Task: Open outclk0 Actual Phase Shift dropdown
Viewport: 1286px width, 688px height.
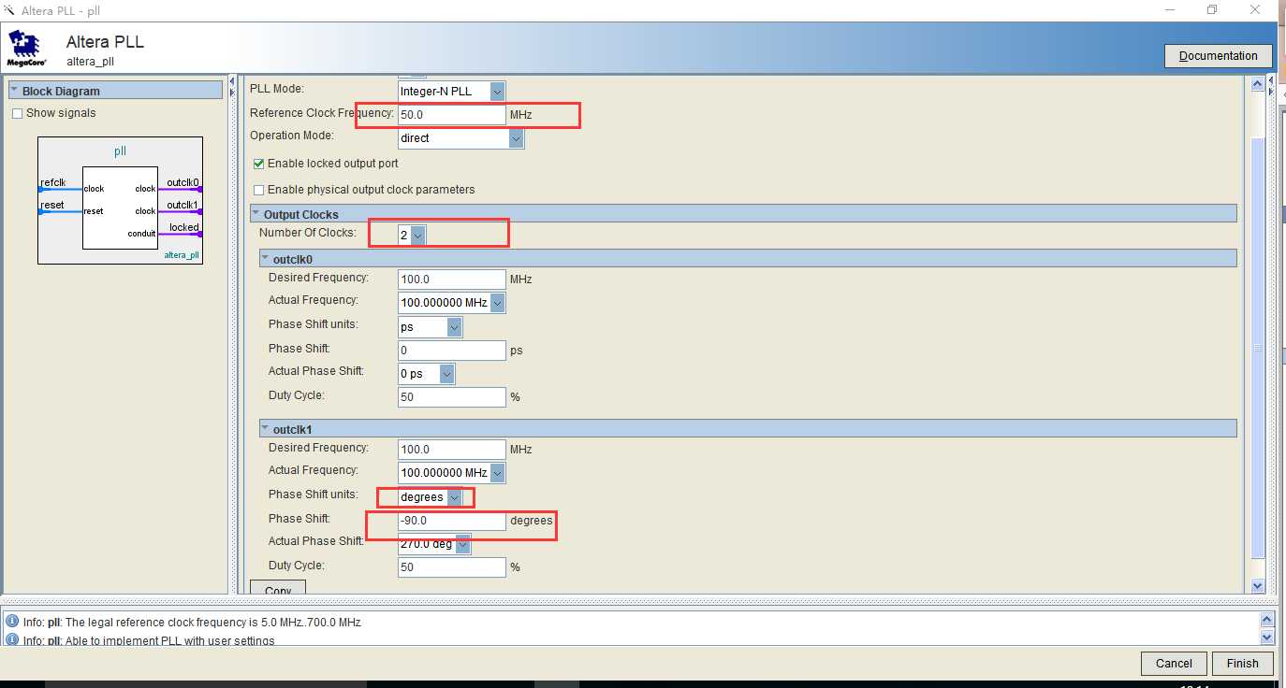Action: [x=446, y=374]
